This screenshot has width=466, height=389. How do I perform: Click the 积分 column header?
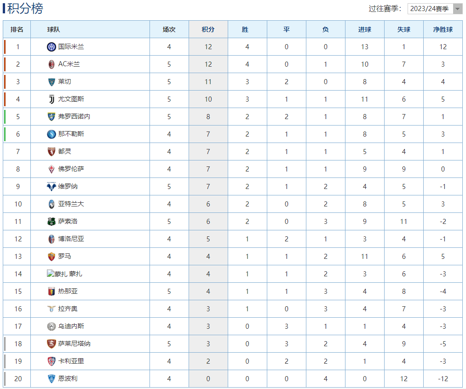pos(208,29)
